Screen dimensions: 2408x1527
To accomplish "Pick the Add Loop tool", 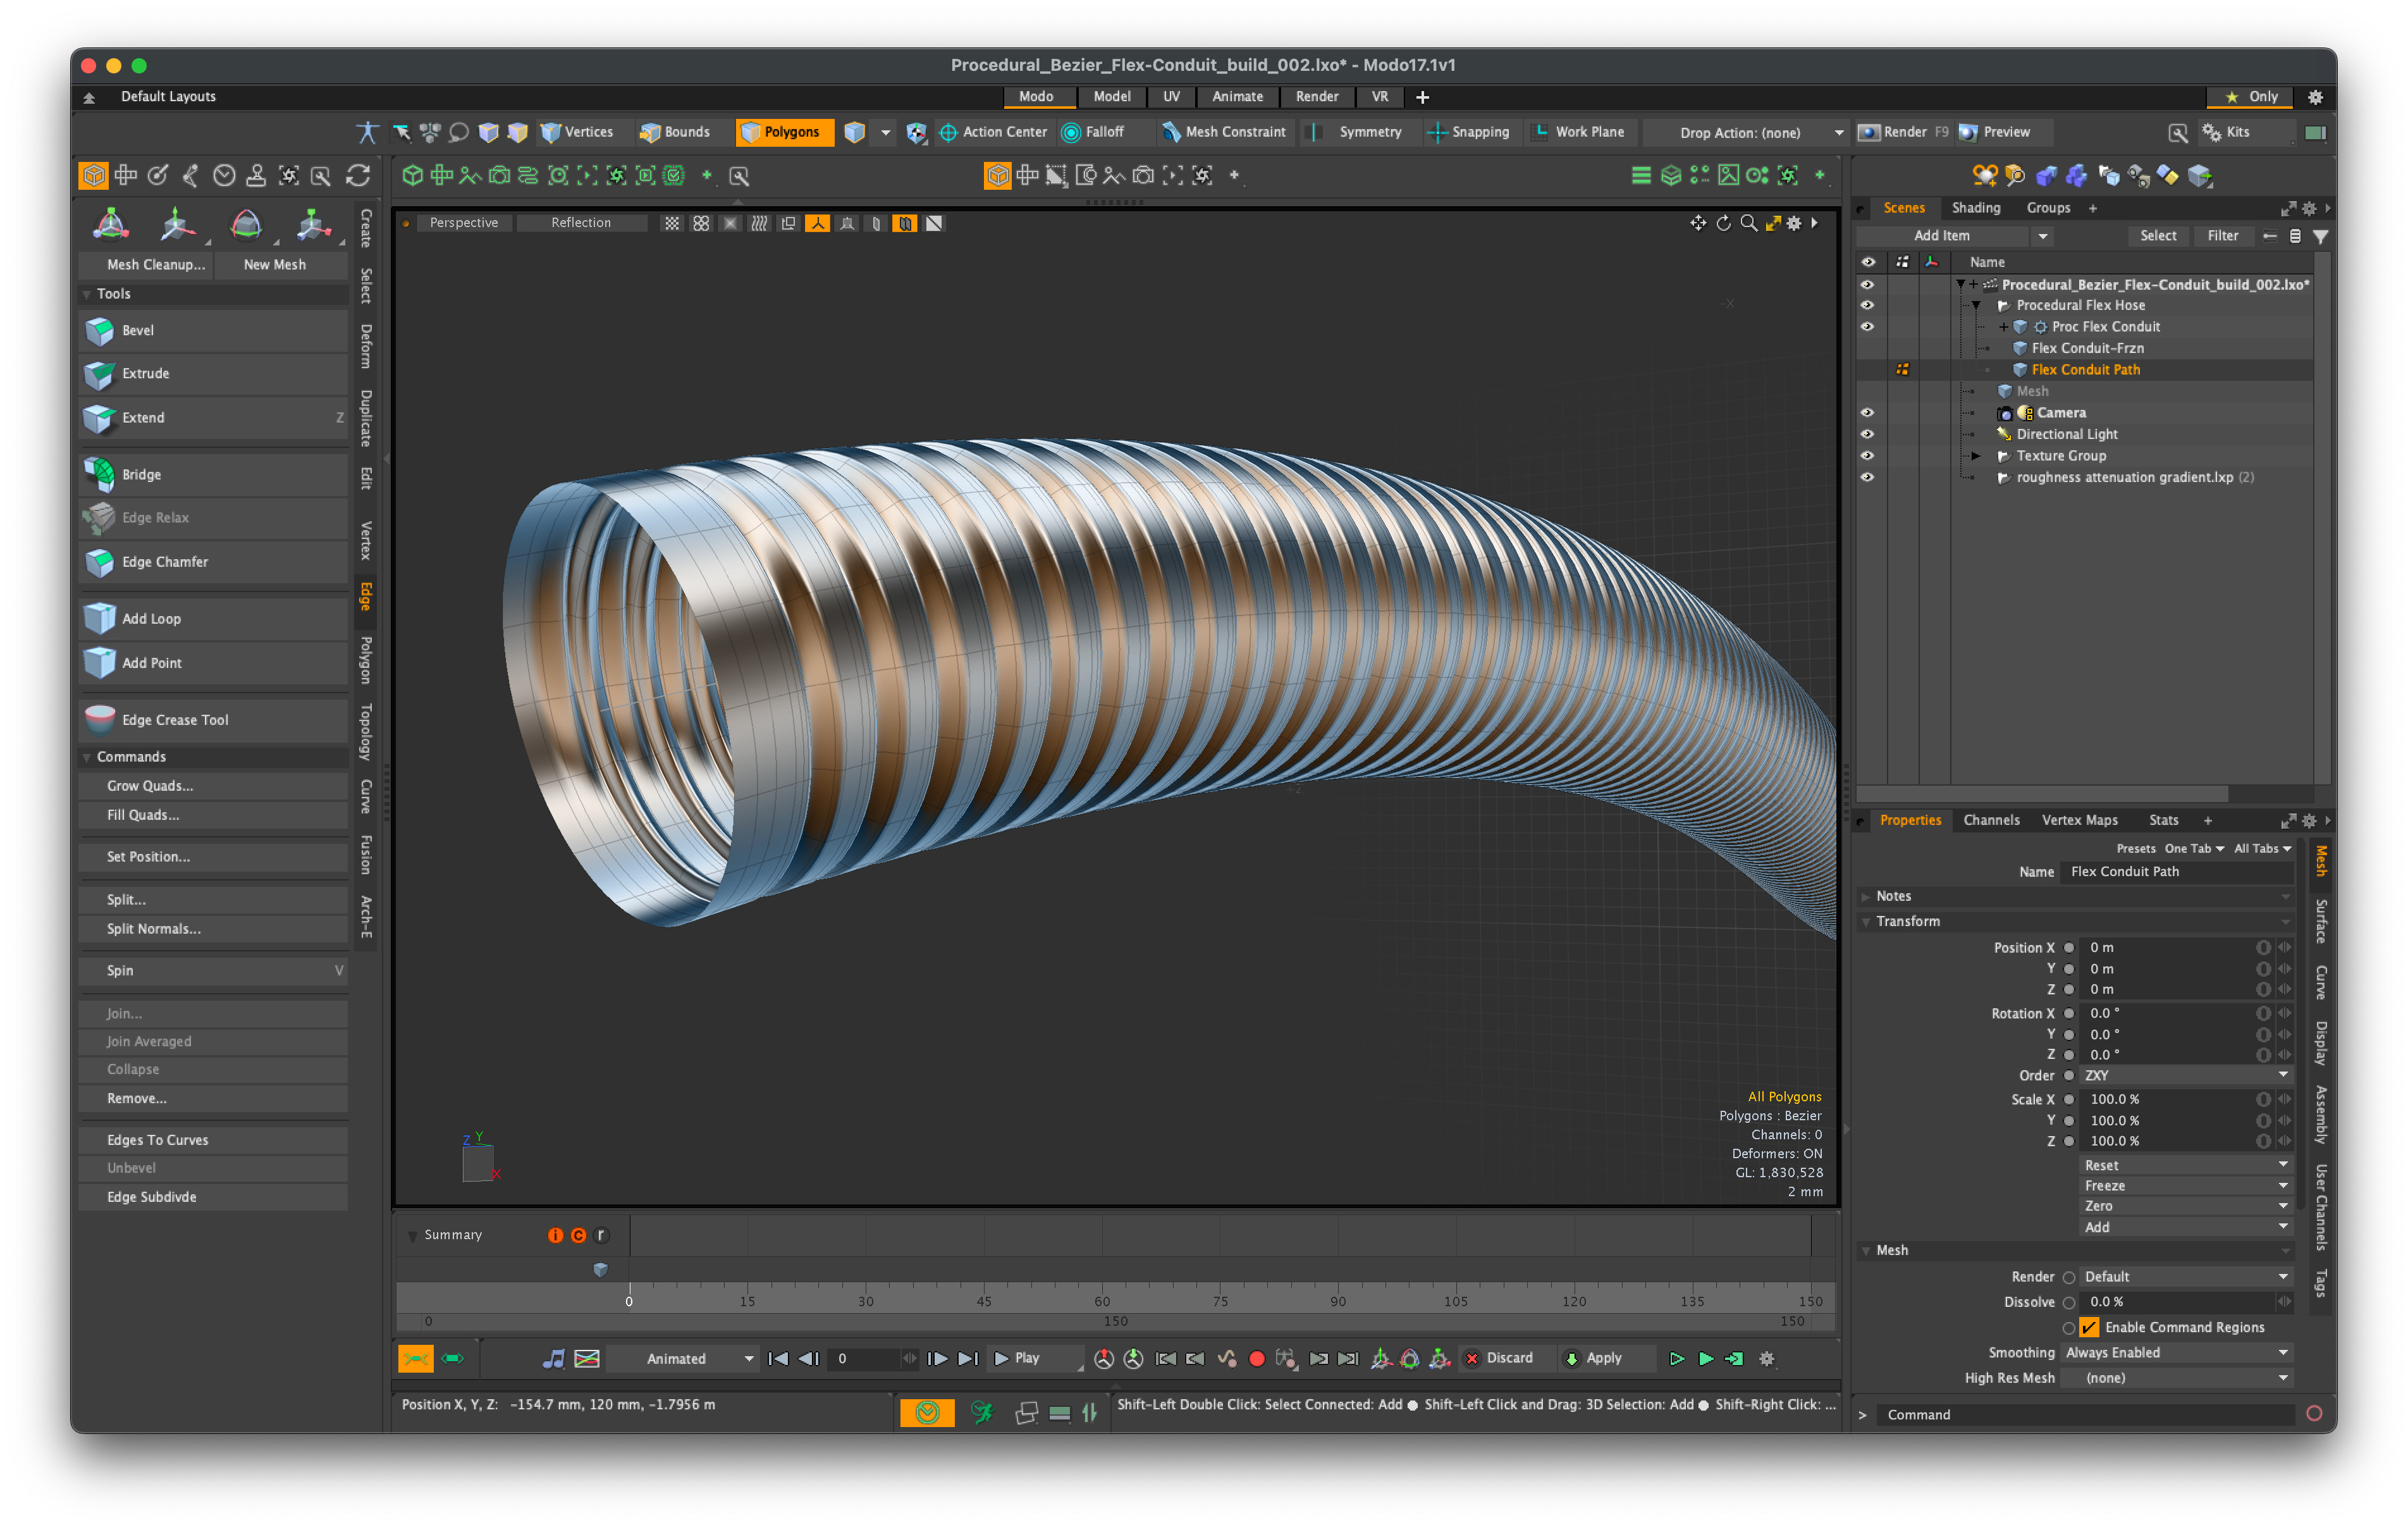I will (213, 619).
